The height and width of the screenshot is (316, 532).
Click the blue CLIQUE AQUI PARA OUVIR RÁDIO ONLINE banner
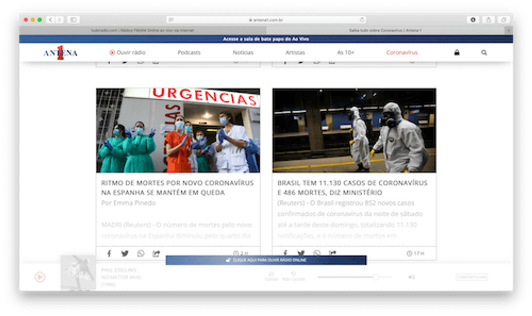tap(266, 260)
